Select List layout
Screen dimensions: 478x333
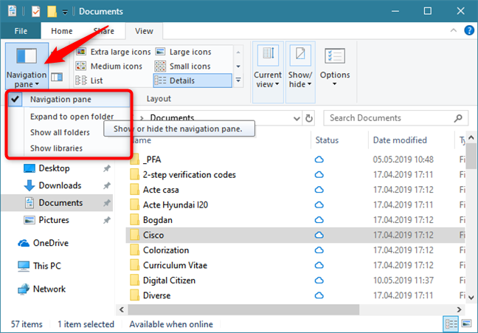(x=89, y=80)
